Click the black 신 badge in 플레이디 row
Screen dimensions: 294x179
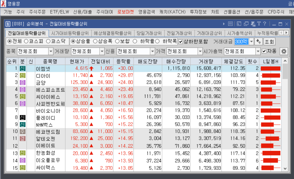(22, 118)
